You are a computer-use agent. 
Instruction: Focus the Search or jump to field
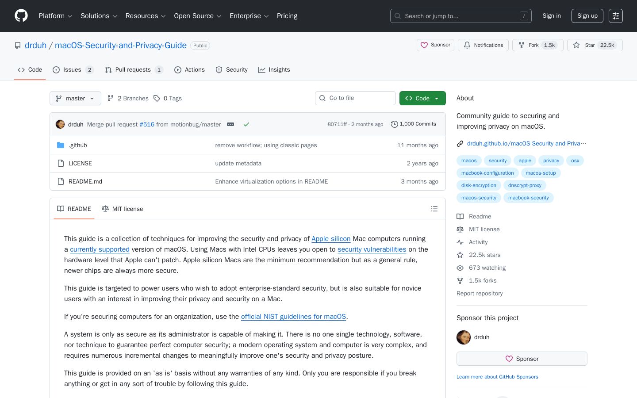[461, 16]
